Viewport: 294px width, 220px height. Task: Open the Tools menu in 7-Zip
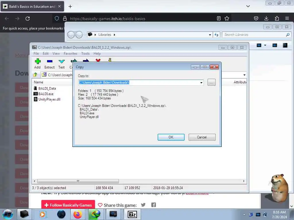pyautogui.click(x=85, y=54)
